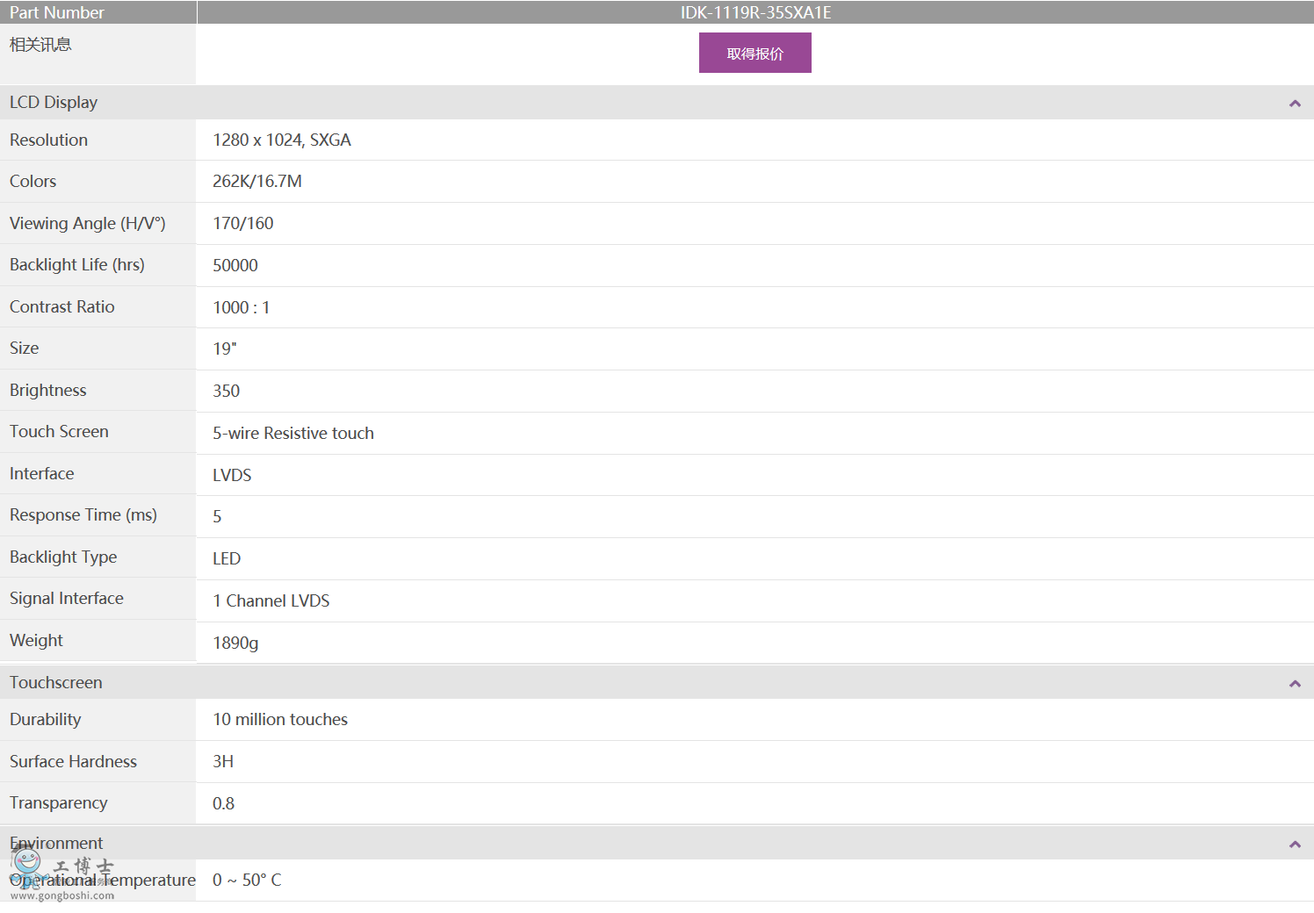The width and height of the screenshot is (1314, 913).
Task: Collapse the Touchscreen section chevron arrow
Action: (1294, 684)
